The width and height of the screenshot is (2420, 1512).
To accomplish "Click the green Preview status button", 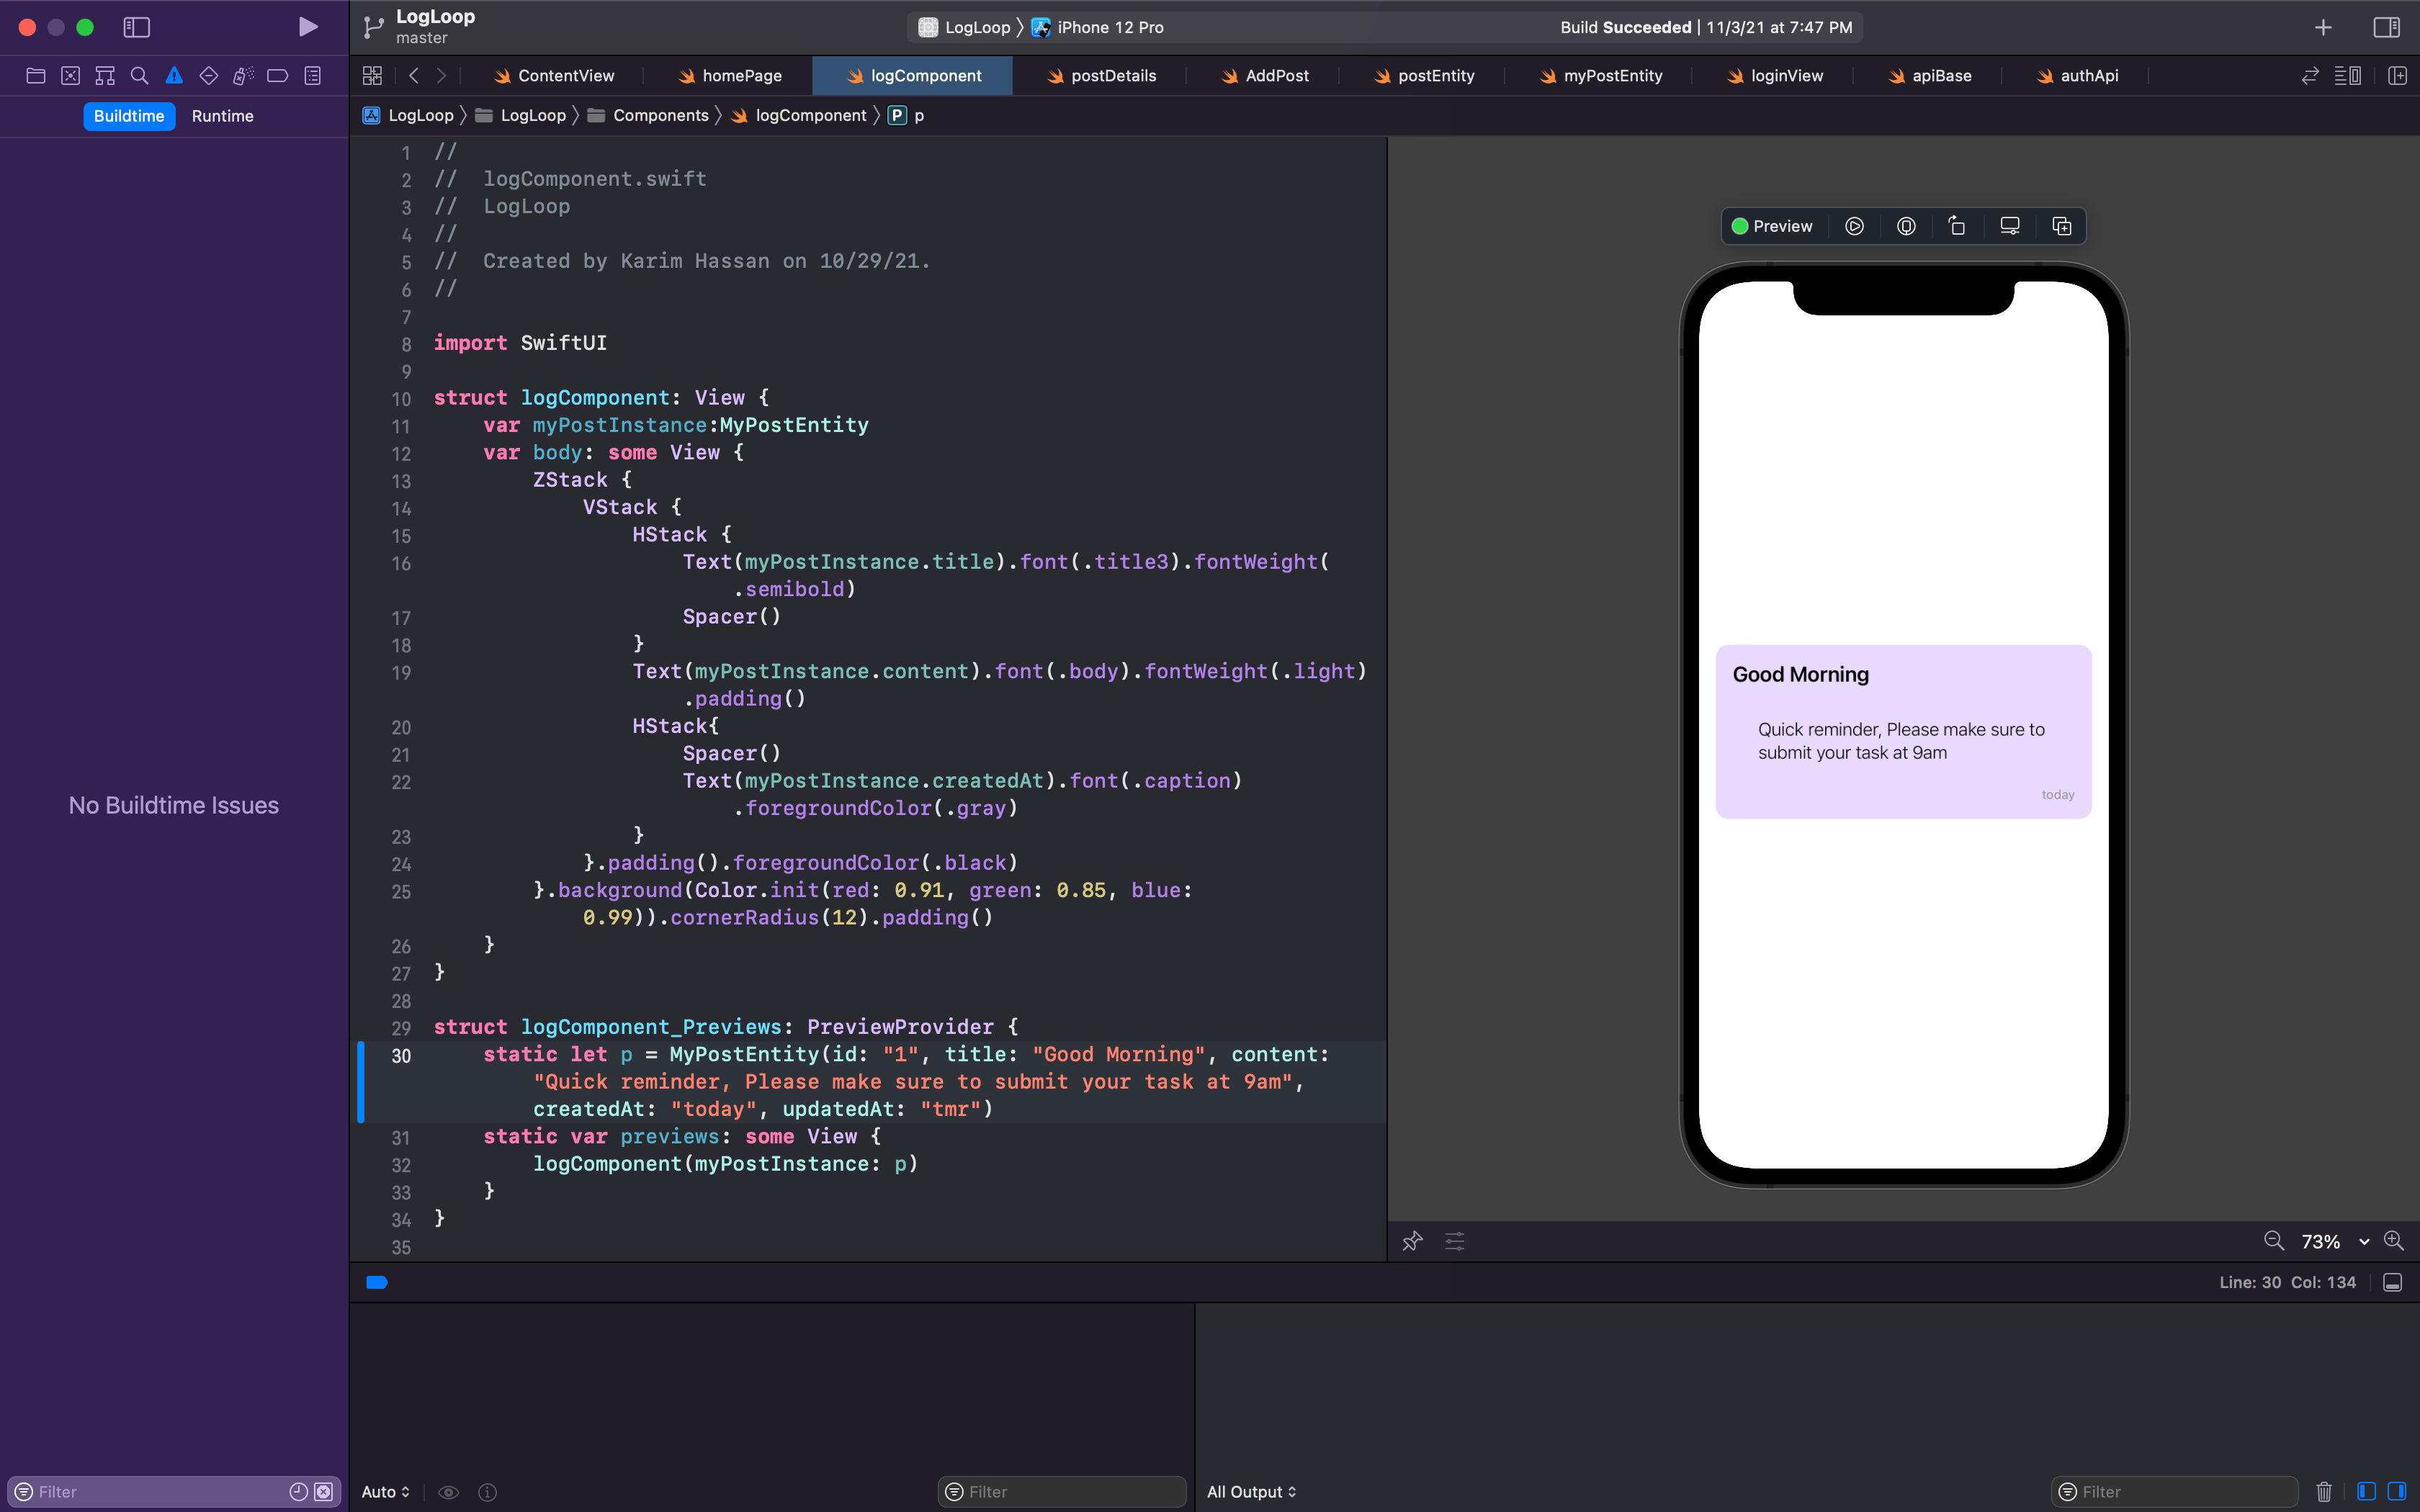I will pos(1772,226).
